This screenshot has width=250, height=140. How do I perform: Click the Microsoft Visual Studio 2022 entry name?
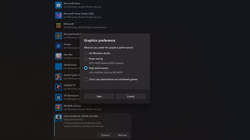point(79,14)
